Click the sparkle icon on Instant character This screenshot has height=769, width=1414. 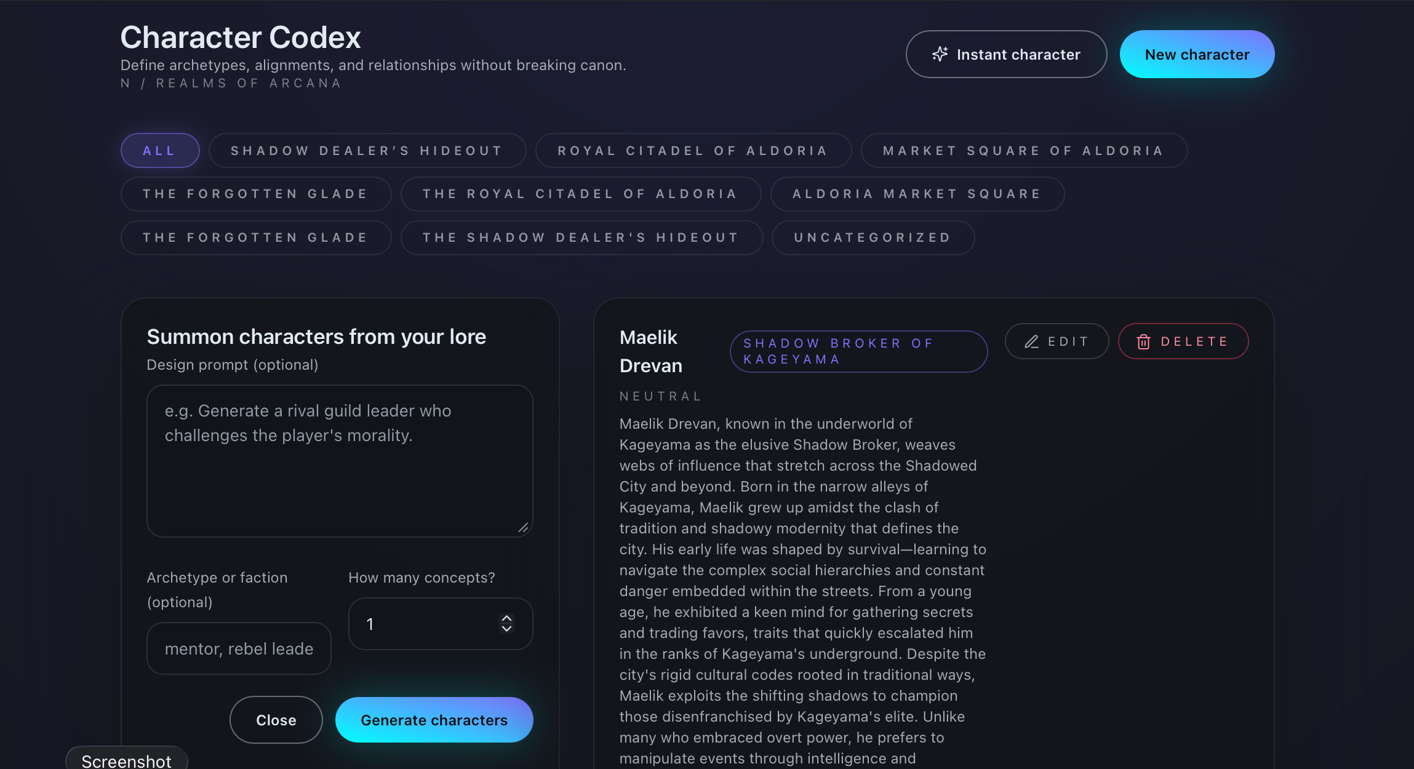pos(940,54)
